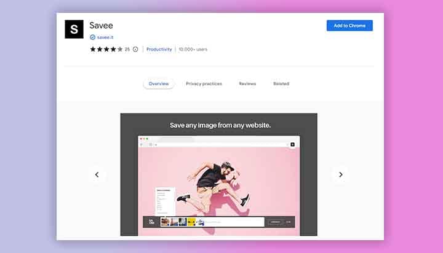Click the Savee black logo icon
443x253 pixels.
[x=74, y=29]
